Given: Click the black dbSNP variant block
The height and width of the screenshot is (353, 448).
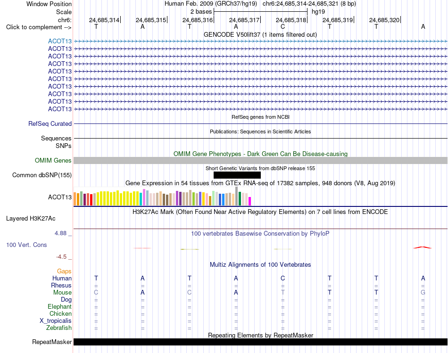Looking at the screenshot, I should pyautogui.click(x=237, y=175).
